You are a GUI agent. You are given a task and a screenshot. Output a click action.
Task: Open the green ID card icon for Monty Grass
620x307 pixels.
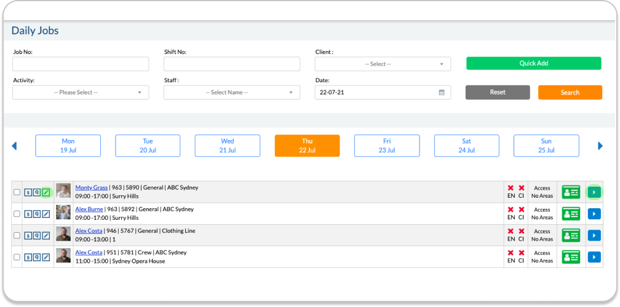click(x=571, y=192)
